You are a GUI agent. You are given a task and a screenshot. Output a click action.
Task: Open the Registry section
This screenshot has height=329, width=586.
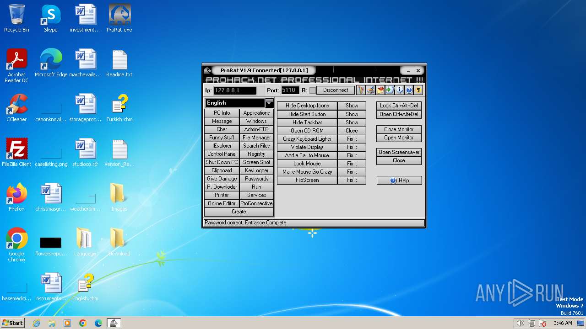click(256, 154)
